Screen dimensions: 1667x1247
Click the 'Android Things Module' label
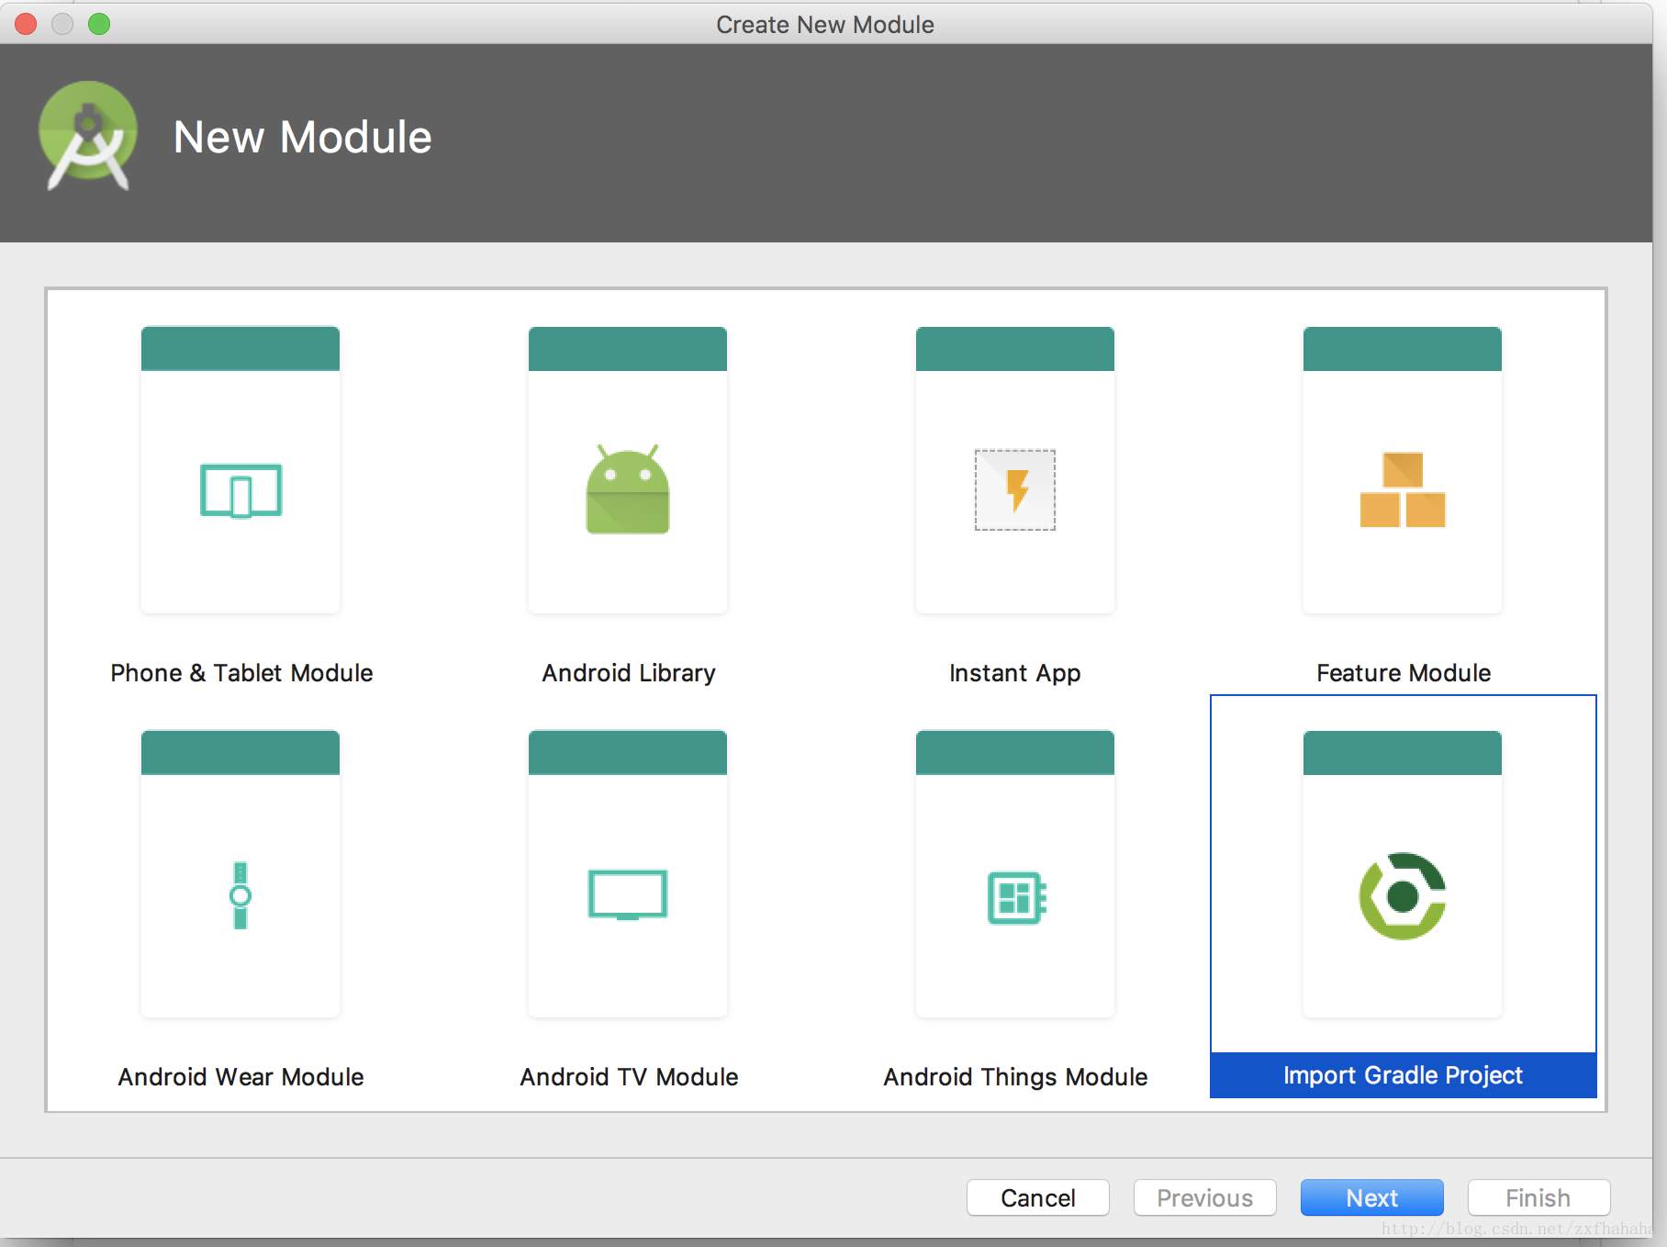[1015, 1077]
